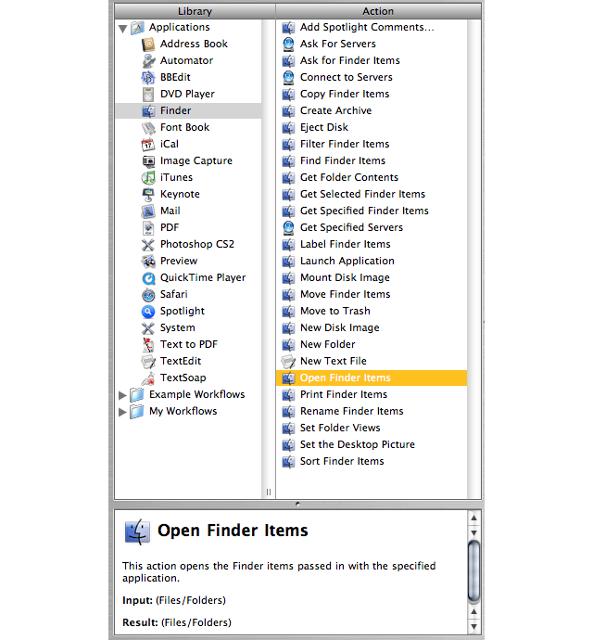Click the Action column header

click(x=378, y=11)
